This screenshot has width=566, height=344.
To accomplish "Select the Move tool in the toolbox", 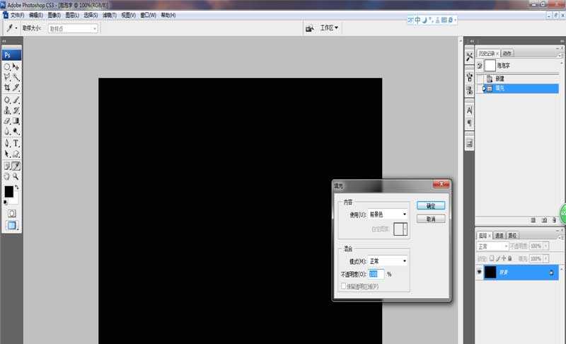I will [16, 67].
